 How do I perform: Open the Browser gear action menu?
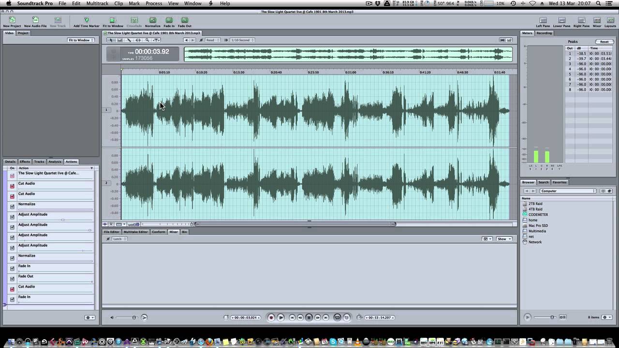point(607,317)
